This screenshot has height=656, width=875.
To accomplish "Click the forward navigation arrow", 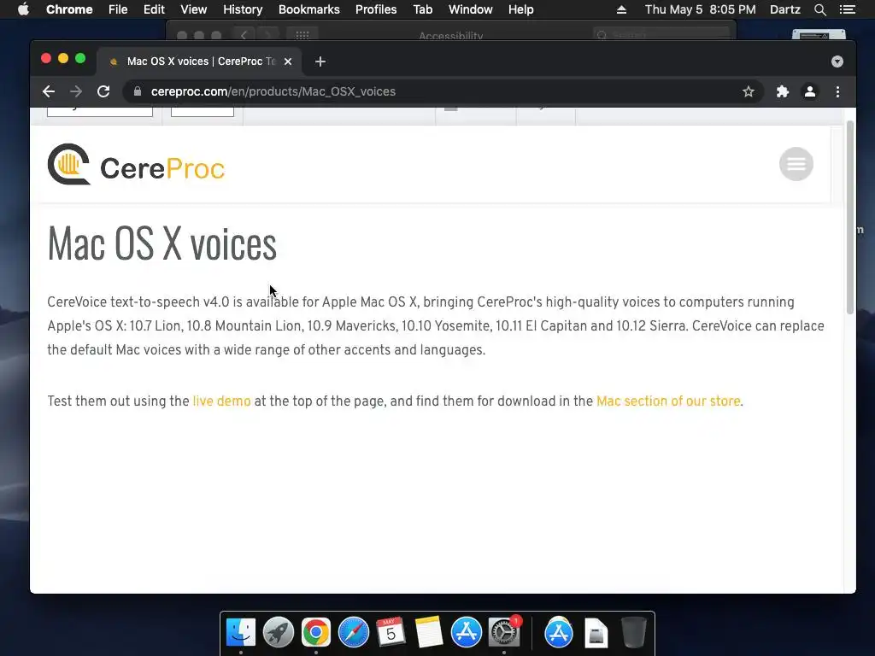I will point(76,91).
